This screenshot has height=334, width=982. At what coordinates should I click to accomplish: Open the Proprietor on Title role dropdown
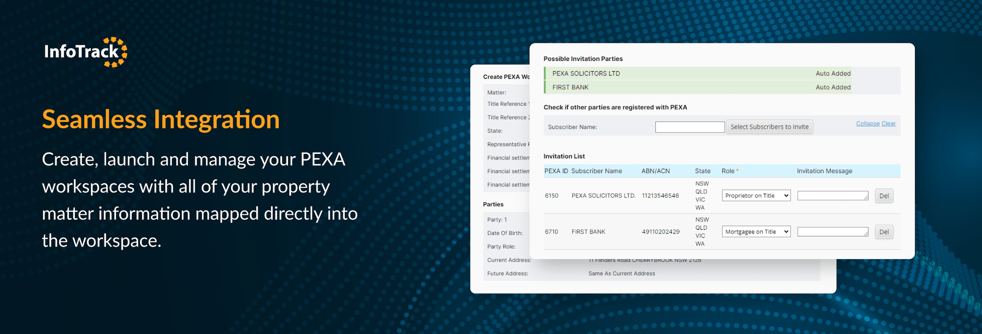pyautogui.click(x=756, y=196)
